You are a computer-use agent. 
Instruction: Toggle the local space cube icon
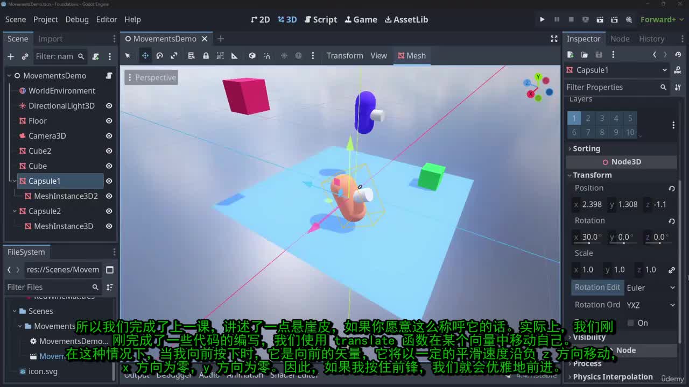tap(252, 55)
